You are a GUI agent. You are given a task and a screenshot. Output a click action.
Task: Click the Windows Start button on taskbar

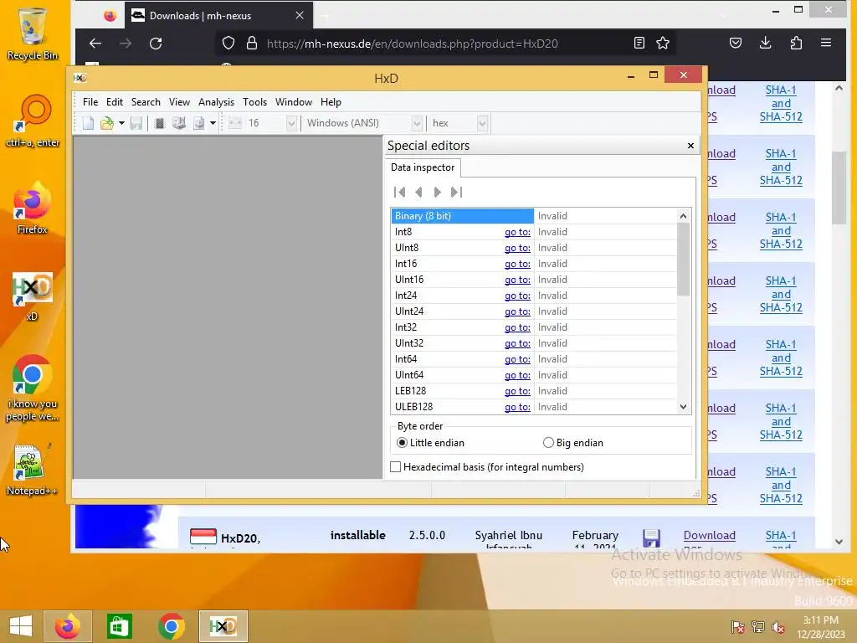21,626
